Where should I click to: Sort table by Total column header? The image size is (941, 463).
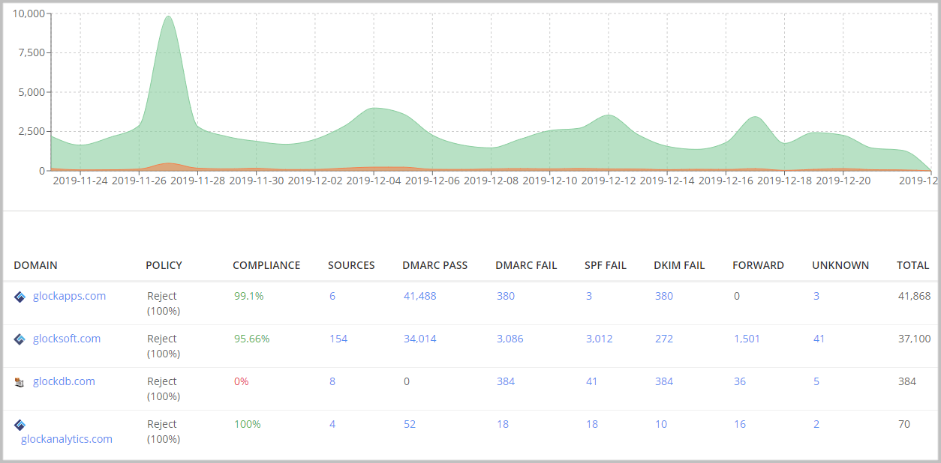point(912,265)
